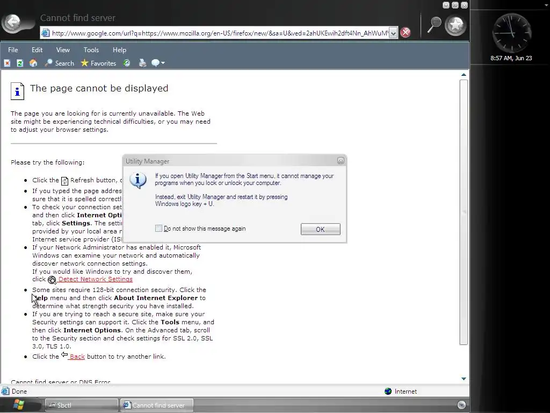550x413 pixels.
Task: Click the History icon in the toolbar
Action: 127,63
